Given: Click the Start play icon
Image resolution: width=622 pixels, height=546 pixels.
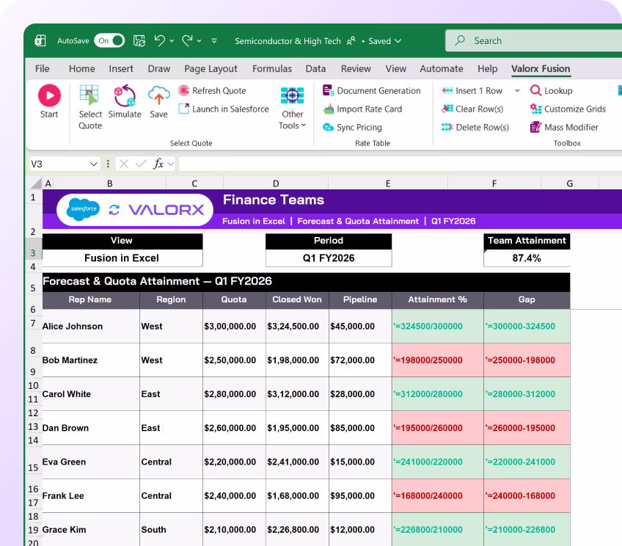Looking at the screenshot, I should point(49,95).
